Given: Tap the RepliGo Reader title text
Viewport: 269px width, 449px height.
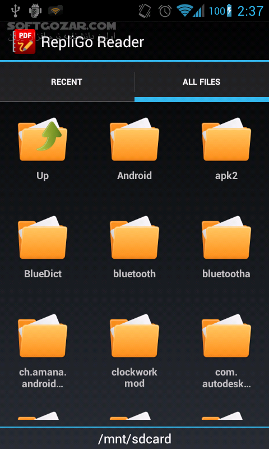Looking at the screenshot, I should 92,42.
